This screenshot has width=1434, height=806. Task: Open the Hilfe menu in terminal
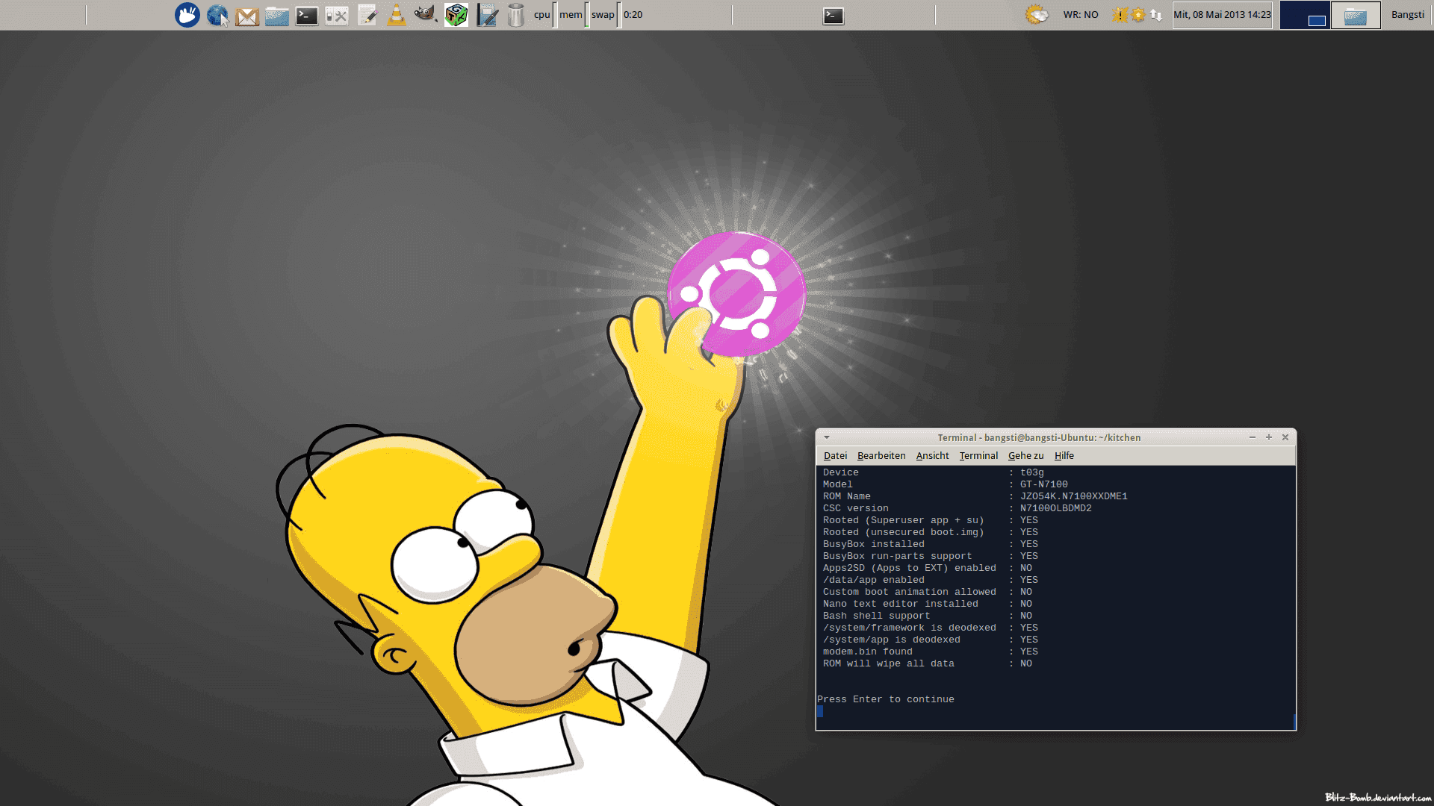[1064, 455]
